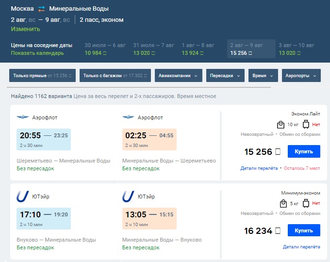Click the UTair logo on return flight
330x262 pixels.
(128, 196)
